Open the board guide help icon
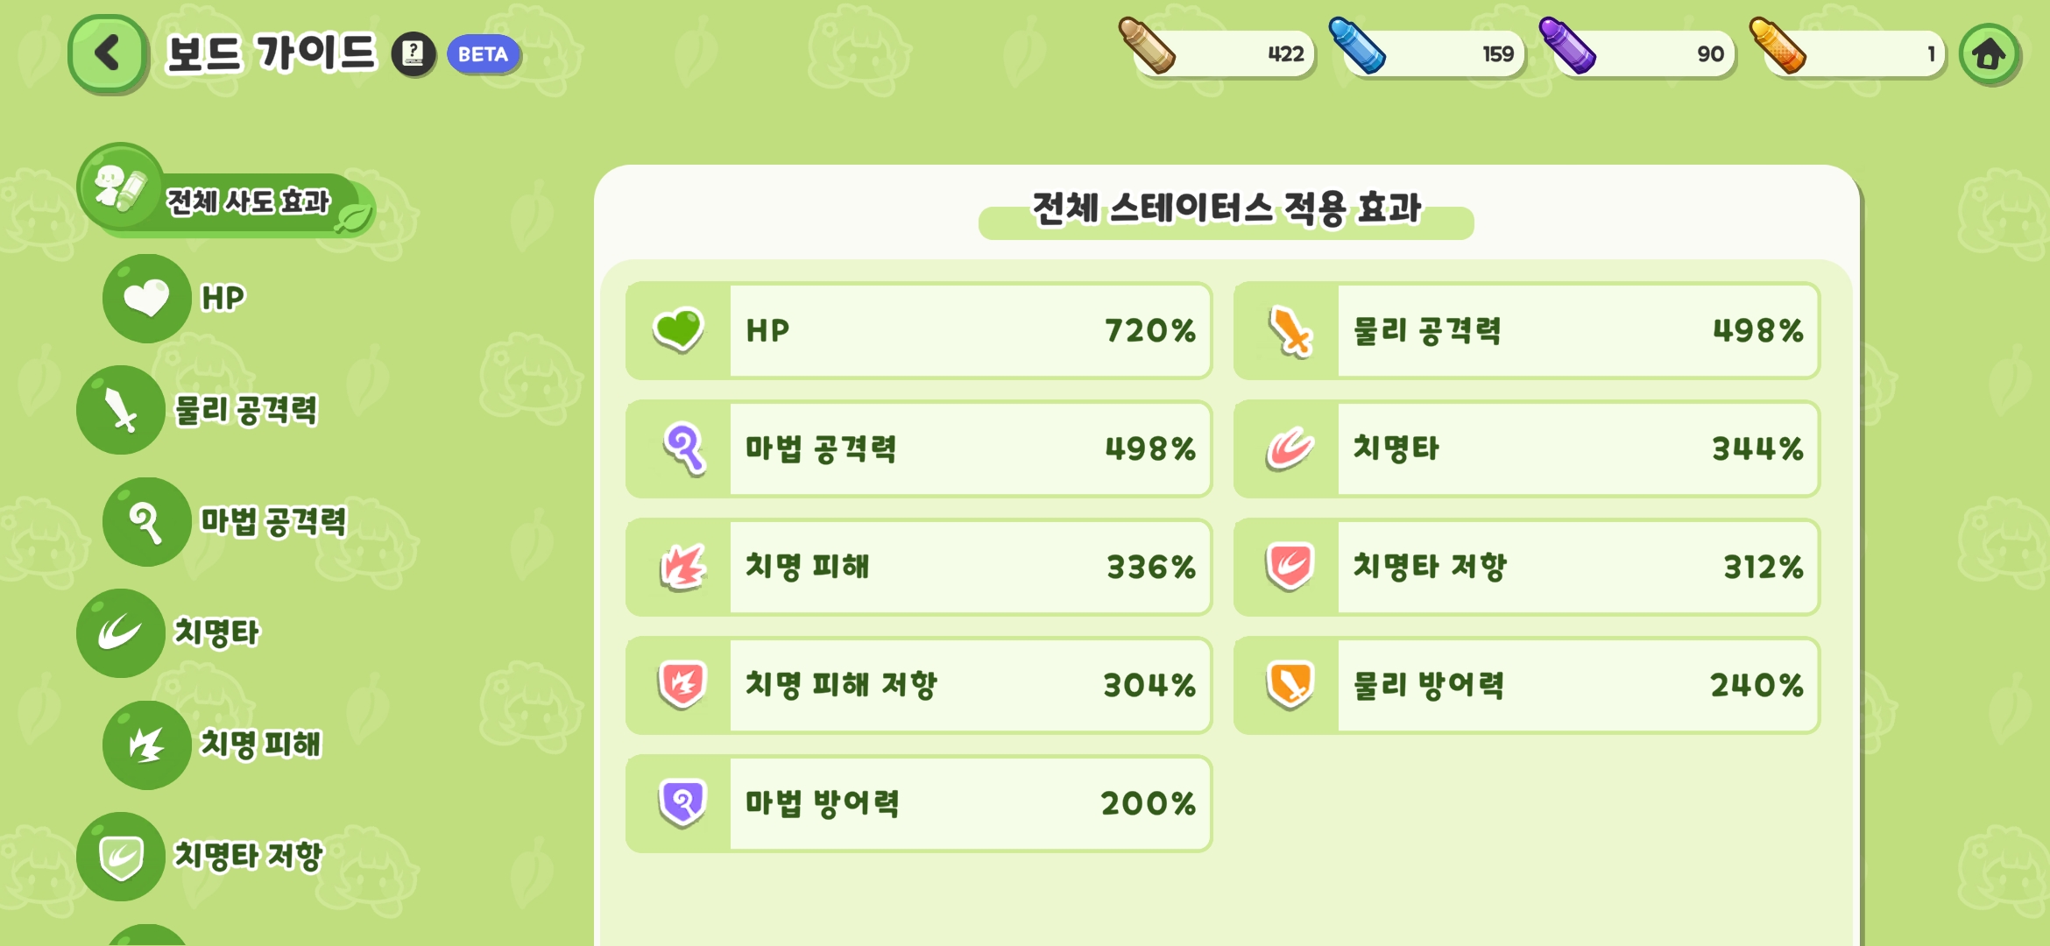 pyautogui.click(x=414, y=54)
